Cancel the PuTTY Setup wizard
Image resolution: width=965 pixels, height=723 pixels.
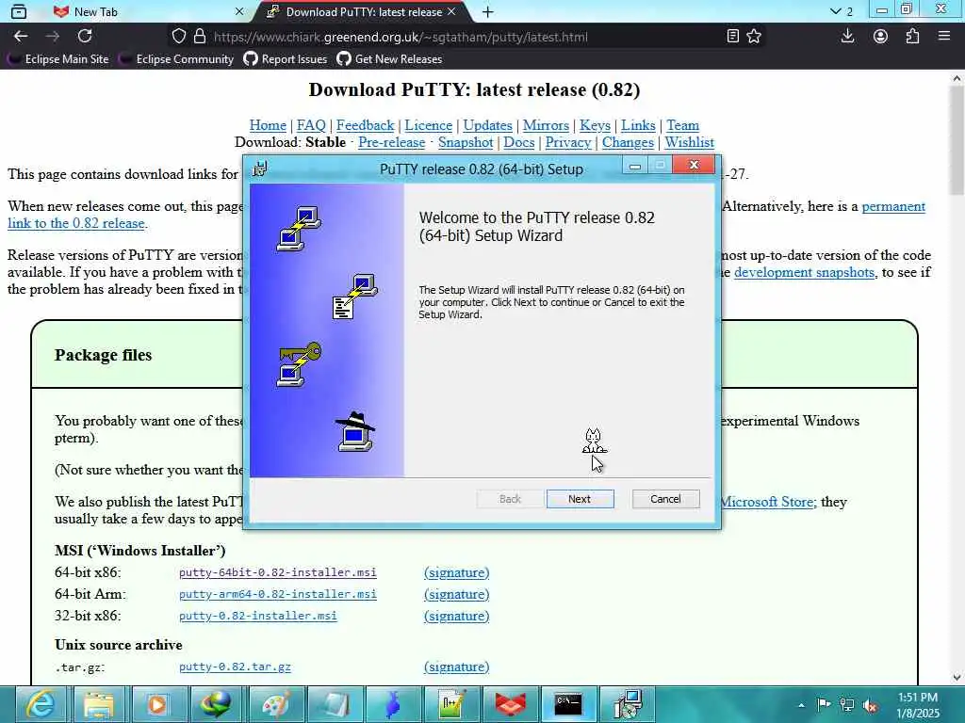click(665, 499)
